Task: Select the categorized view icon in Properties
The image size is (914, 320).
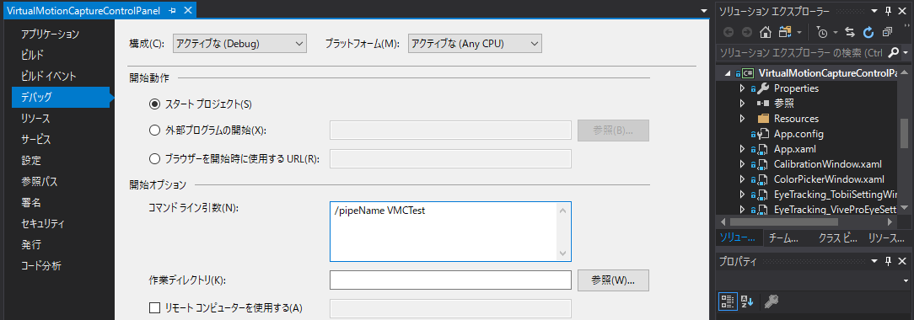Action: point(727,301)
